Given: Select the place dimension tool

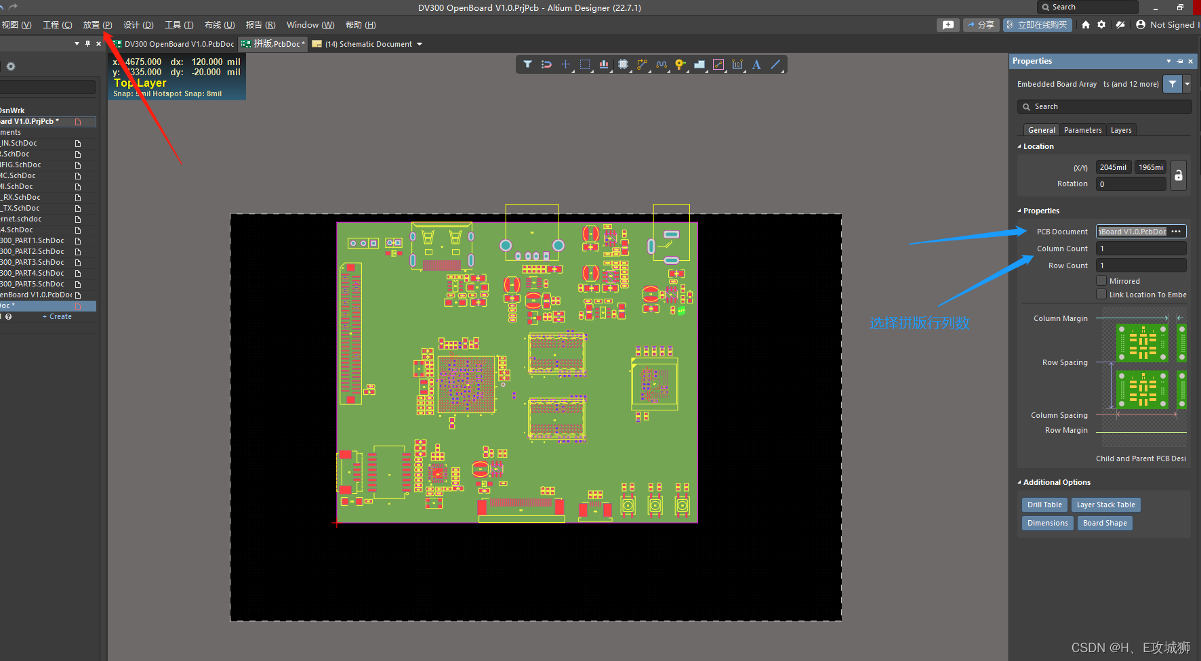Looking at the screenshot, I should (737, 64).
